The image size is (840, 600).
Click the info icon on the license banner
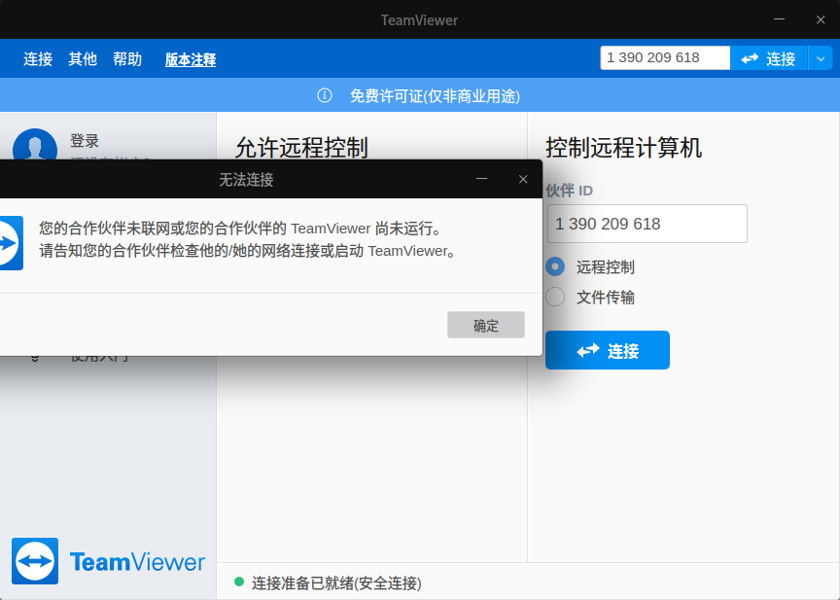(x=324, y=96)
